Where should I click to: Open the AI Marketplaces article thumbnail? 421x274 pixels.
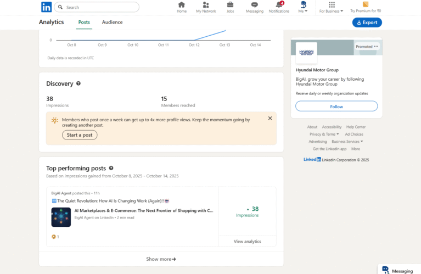click(x=61, y=217)
